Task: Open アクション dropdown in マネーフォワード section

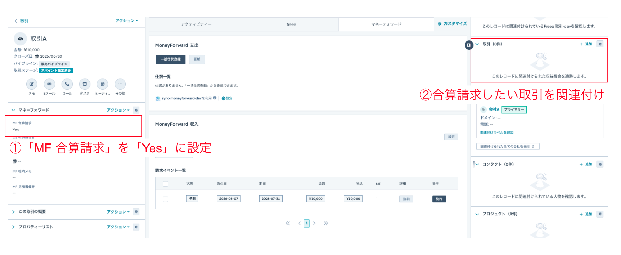Action: click(118, 110)
